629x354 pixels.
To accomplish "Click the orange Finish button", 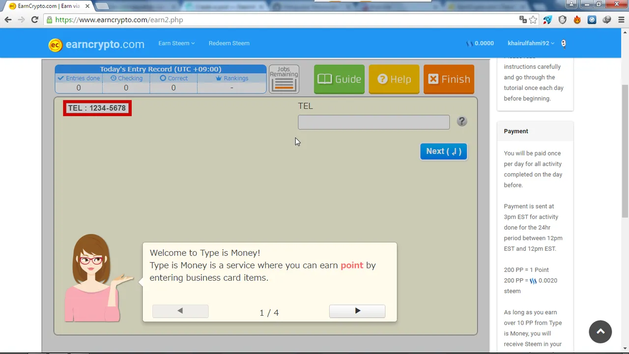I will pyautogui.click(x=449, y=79).
